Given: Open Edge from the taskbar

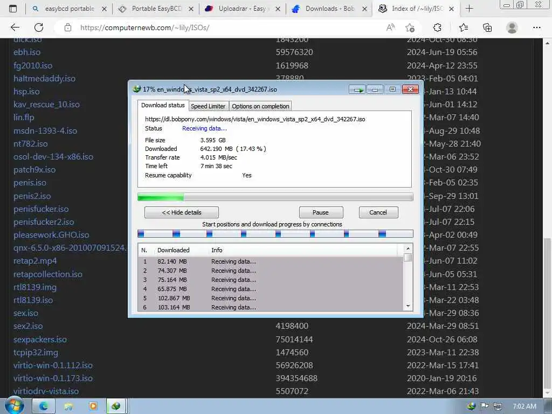Looking at the screenshot, I should point(44,406).
